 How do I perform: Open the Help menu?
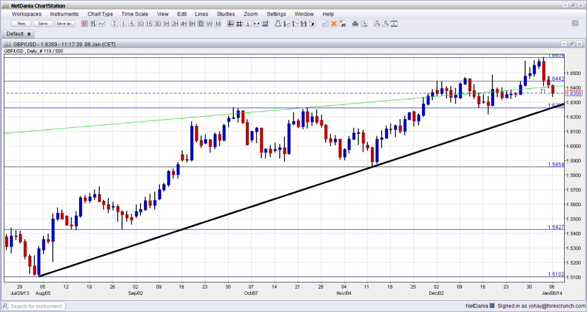[x=328, y=14]
